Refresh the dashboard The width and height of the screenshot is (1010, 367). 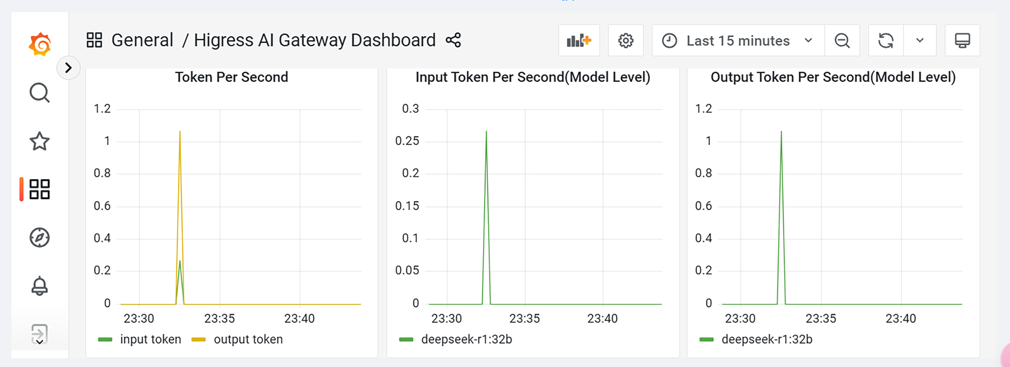coord(886,40)
